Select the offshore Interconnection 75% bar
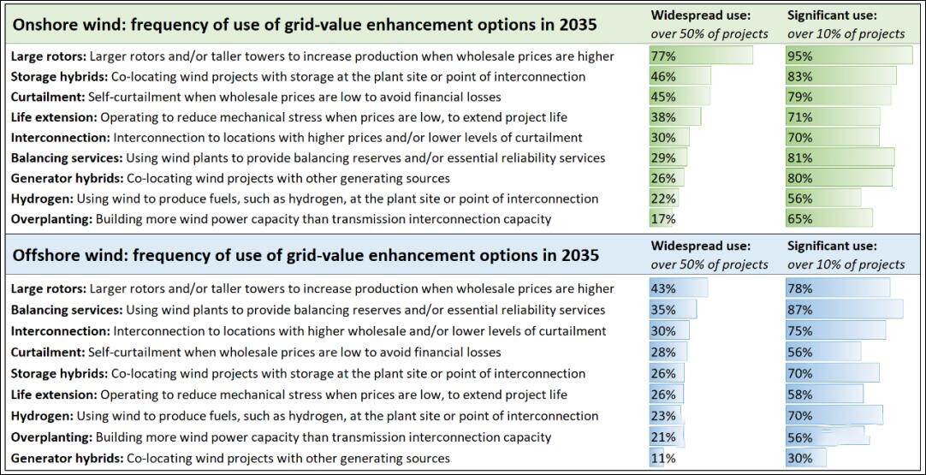Viewport: 926px width, 475px height. 836,330
